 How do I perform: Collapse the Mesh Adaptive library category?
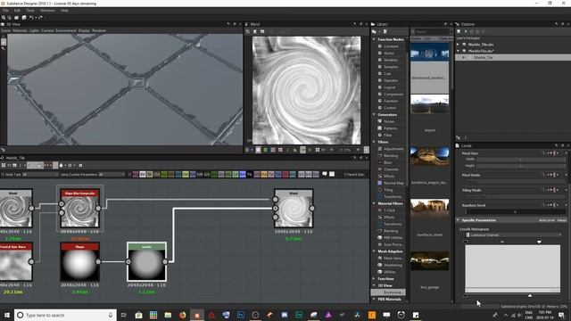coord(374,251)
